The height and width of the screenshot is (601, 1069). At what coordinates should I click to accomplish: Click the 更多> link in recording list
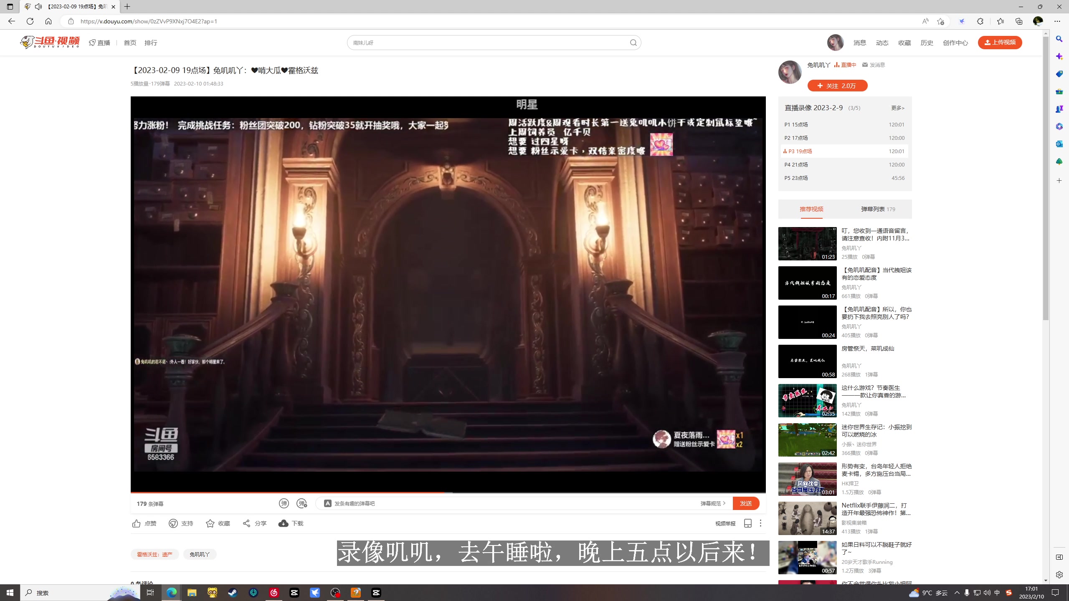click(897, 108)
